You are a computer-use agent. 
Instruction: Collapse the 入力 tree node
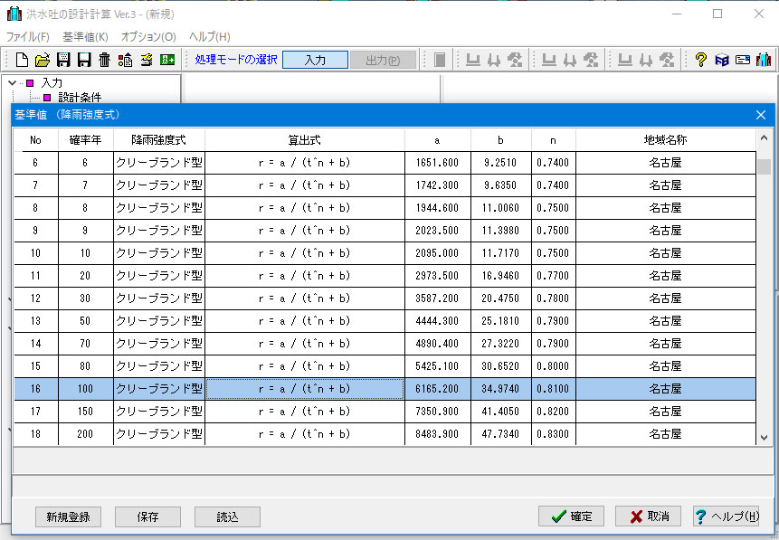click(12, 83)
